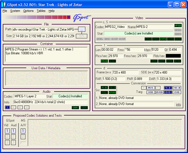Click the H264 codec indicator
Screen dimensions: 188x153
point(178,34)
